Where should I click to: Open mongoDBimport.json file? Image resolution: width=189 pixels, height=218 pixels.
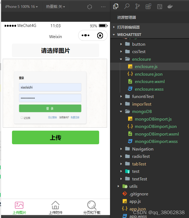(150, 127)
